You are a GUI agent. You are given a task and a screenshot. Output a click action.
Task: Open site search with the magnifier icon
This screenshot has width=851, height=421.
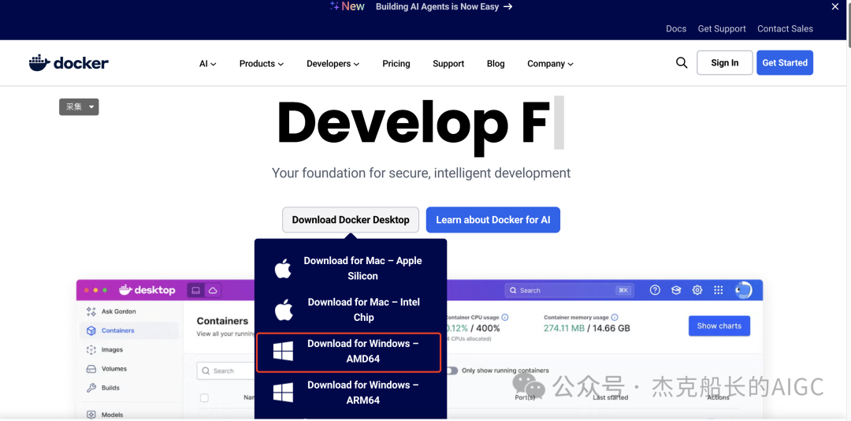pyautogui.click(x=682, y=62)
